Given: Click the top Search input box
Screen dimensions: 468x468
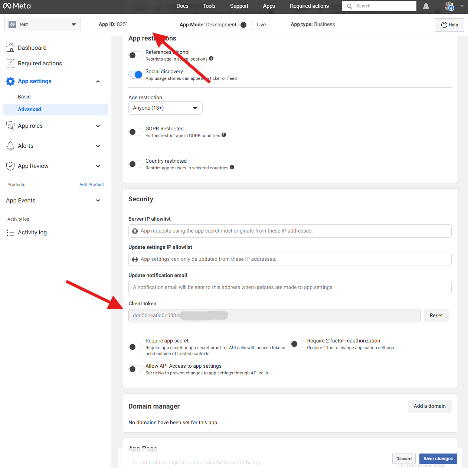Looking at the screenshot, I should [x=379, y=6].
